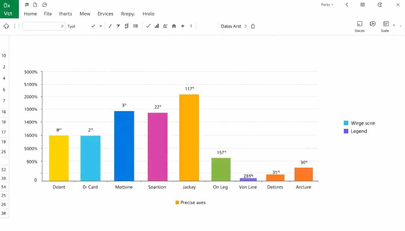Expand the chevron next to Sate
Viewport: 405px width, 231px height.
tap(394, 25)
